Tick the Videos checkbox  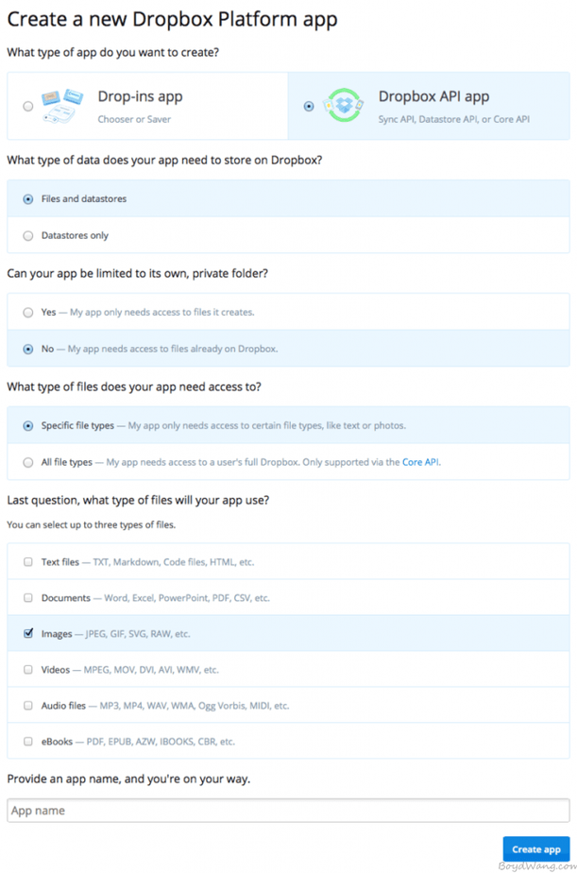click(28, 670)
